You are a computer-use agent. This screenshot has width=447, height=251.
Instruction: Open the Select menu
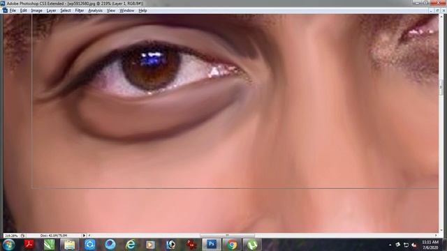coord(65,10)
